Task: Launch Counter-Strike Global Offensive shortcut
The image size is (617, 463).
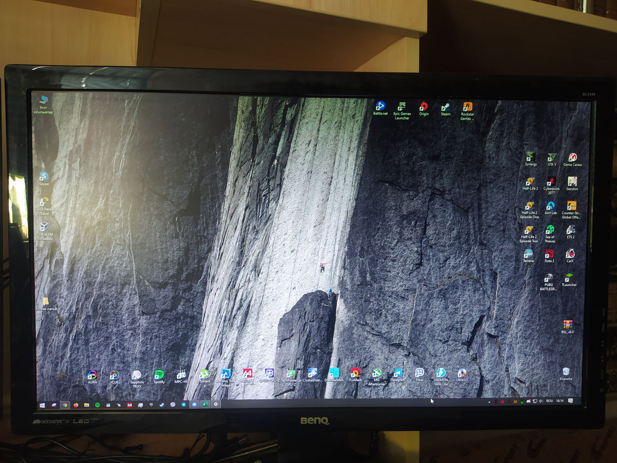Action: pos(571,210)
